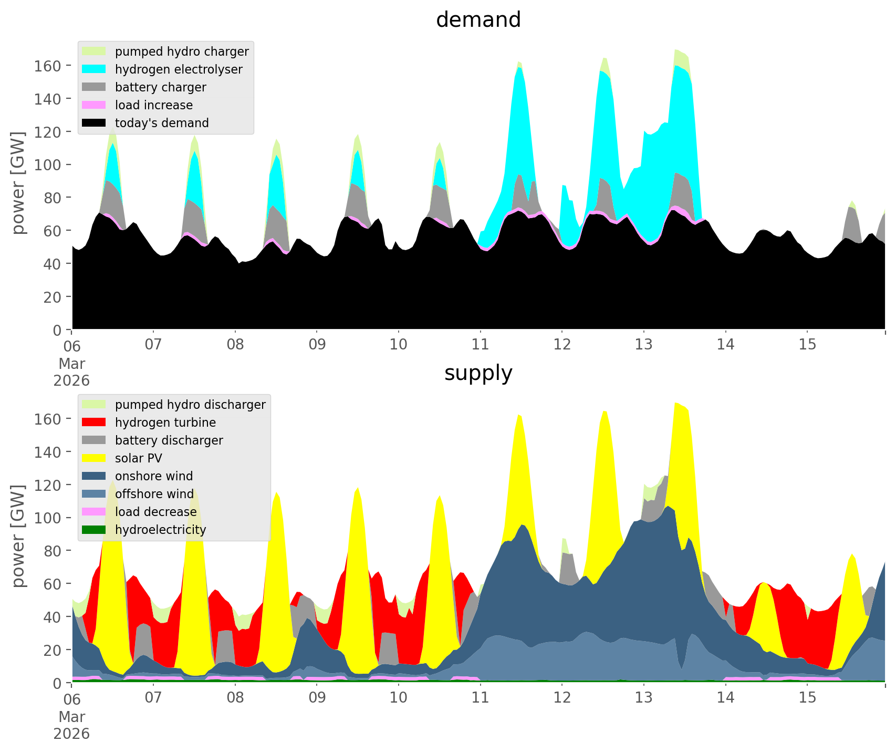The height and width of the screenshot is (752, 896).
Task: Click the pink load increase legend swatch
Action: 95,105
